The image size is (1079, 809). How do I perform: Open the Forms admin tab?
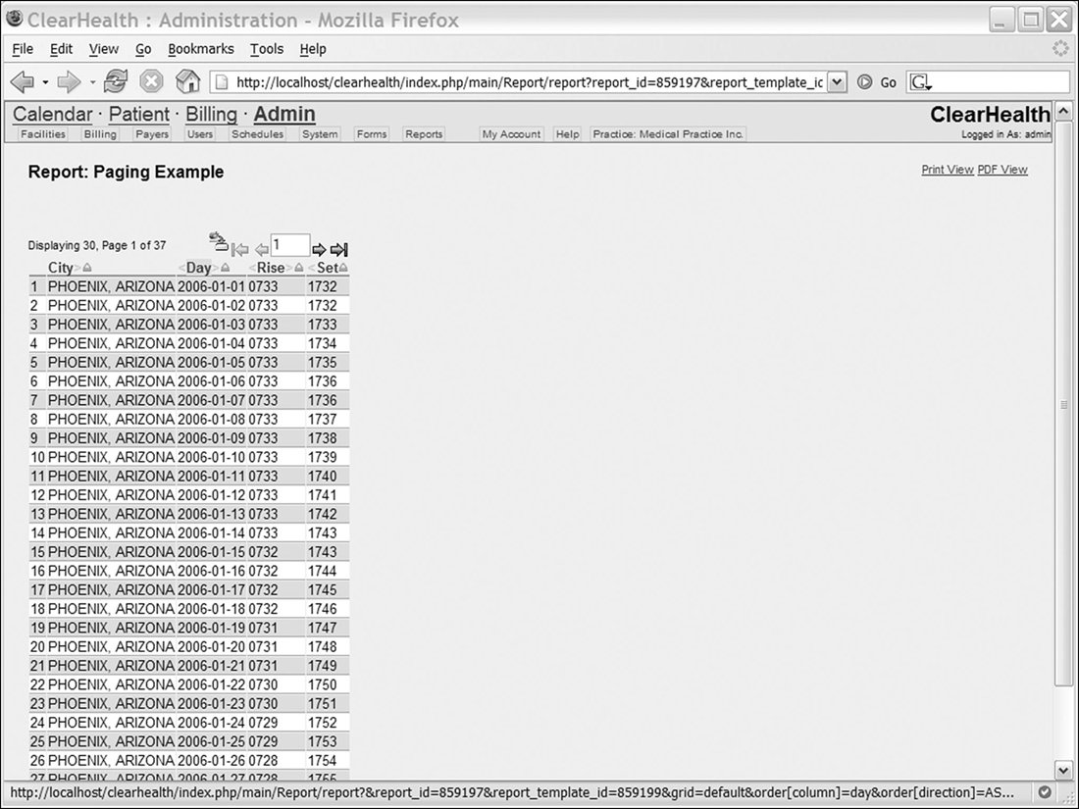pyautogui.click(x=372, y=134)
